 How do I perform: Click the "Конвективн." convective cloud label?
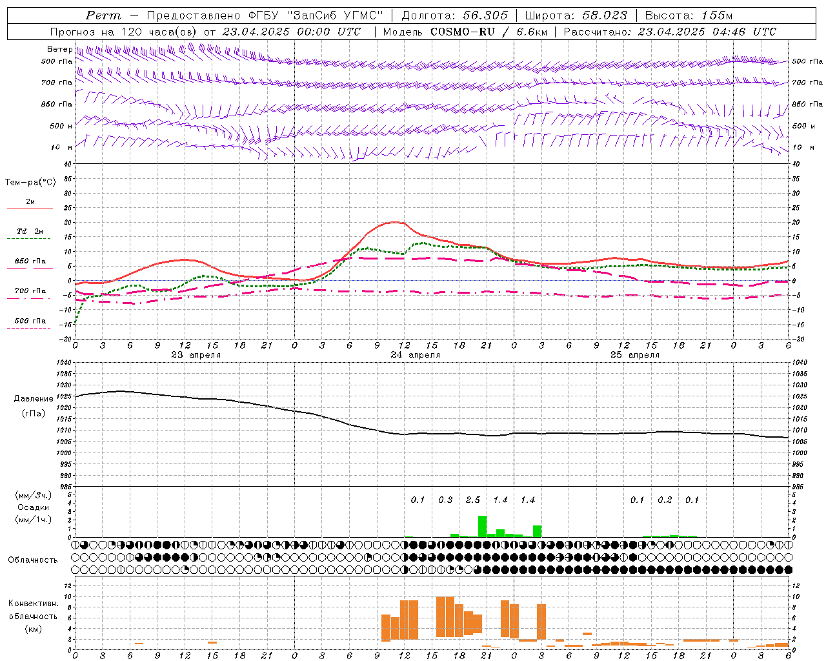point(33,604)
